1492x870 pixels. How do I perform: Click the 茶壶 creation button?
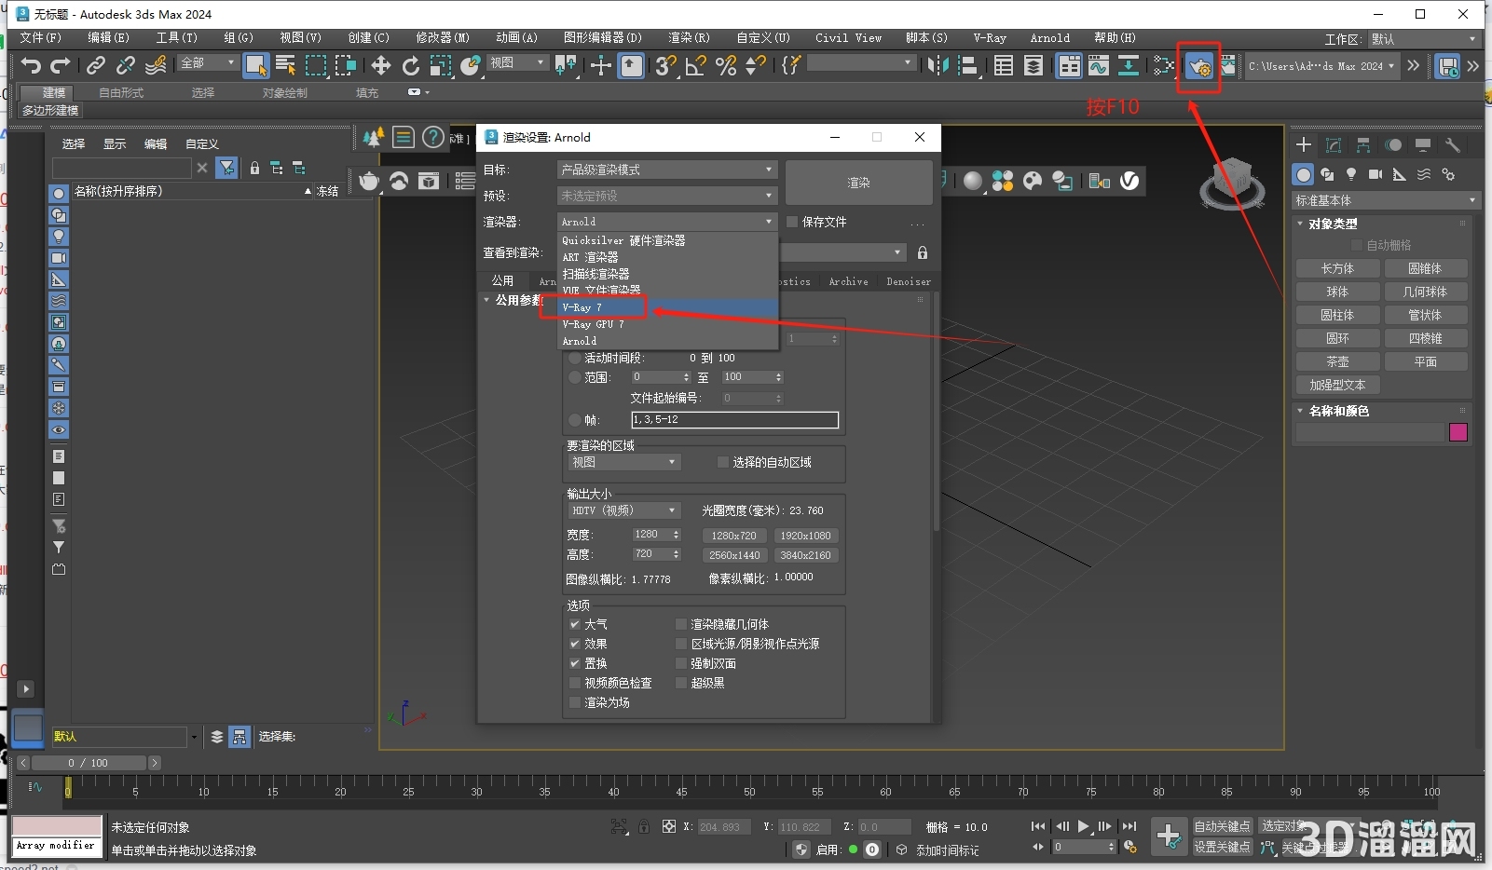[1338, 360]
